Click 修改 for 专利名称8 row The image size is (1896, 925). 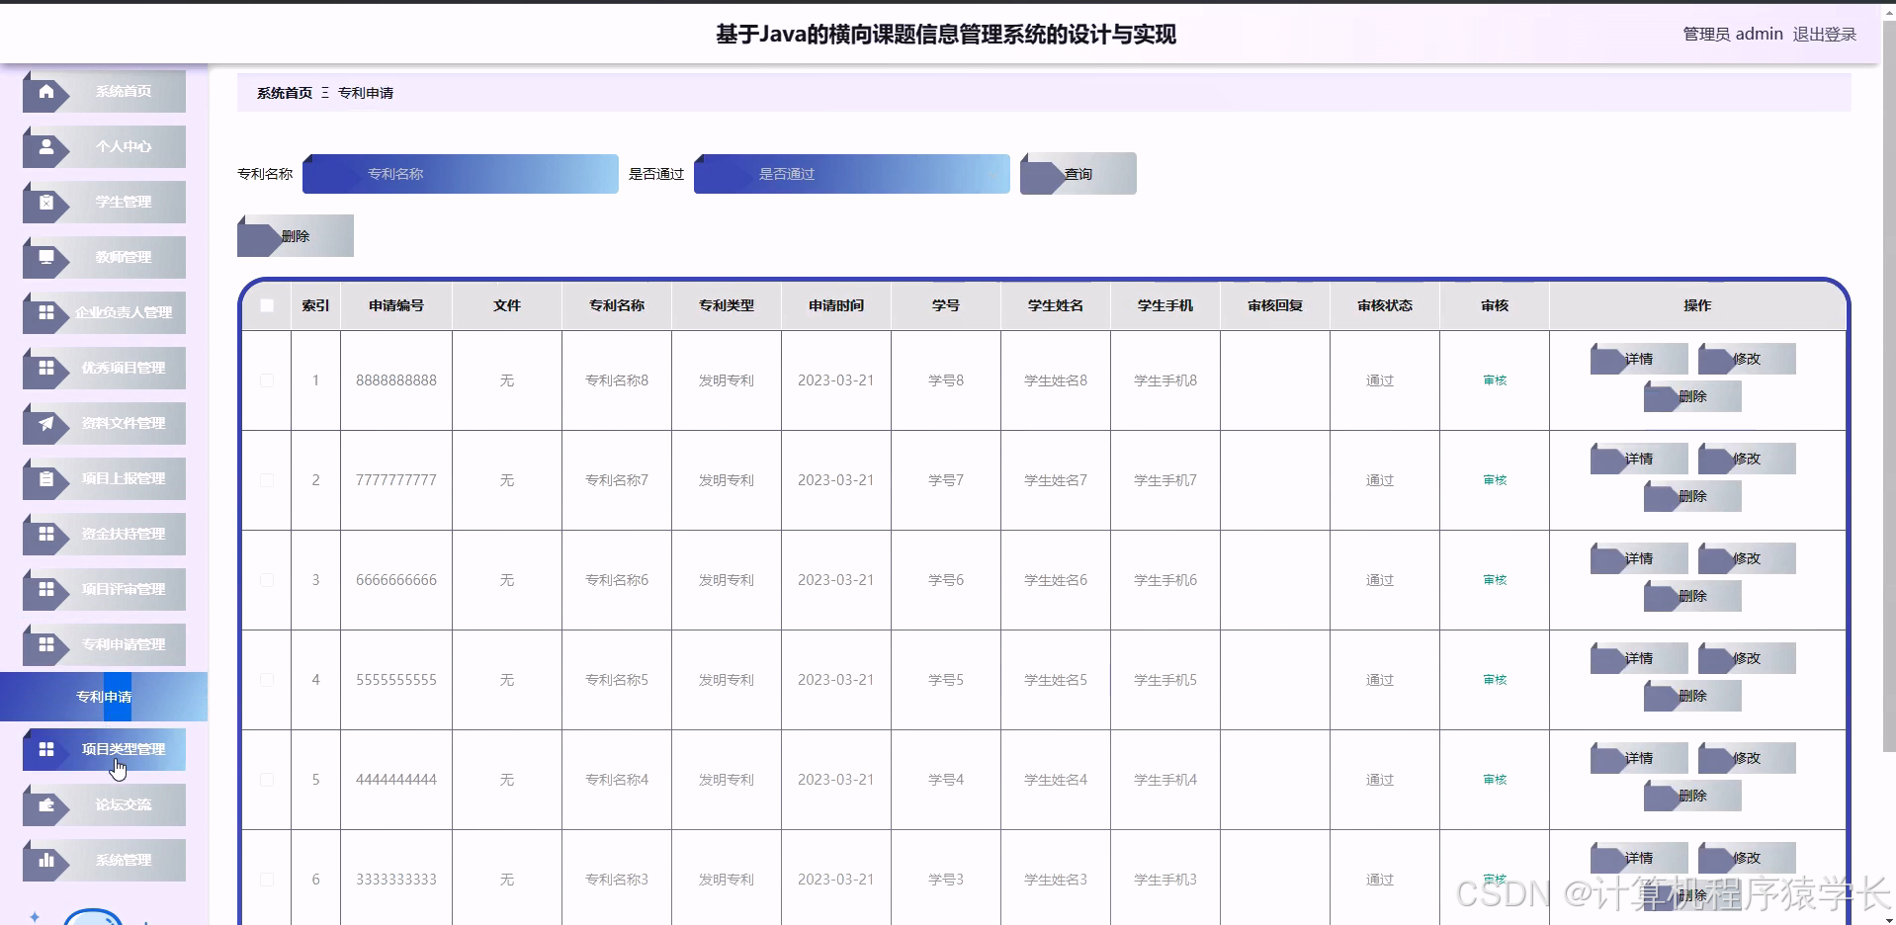click(x=1747, y=359)
